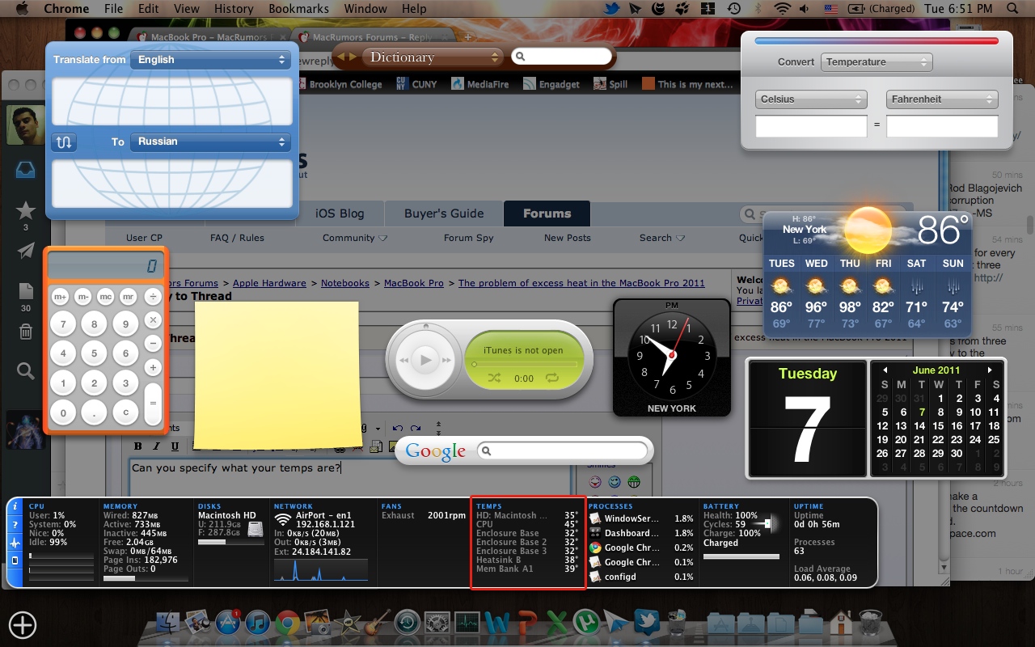Open the Convert Temperature dropdown
The image size is (1035, 647).
click(877, 62)
